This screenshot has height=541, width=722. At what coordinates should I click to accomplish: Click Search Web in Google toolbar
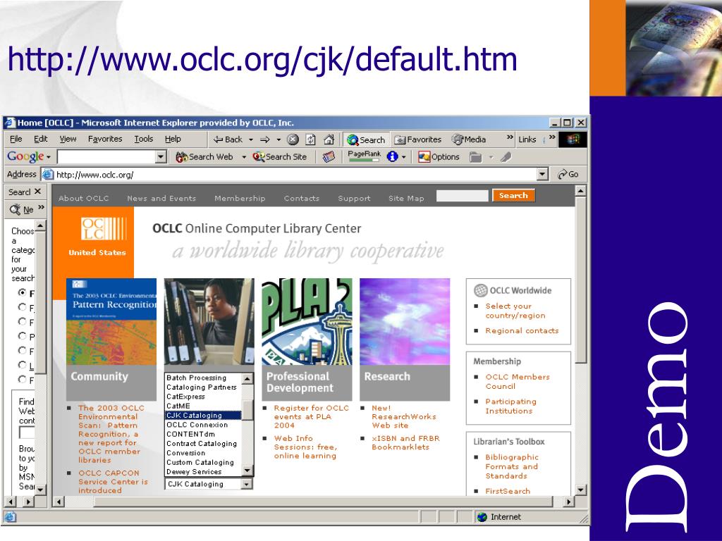pos(204,157)
